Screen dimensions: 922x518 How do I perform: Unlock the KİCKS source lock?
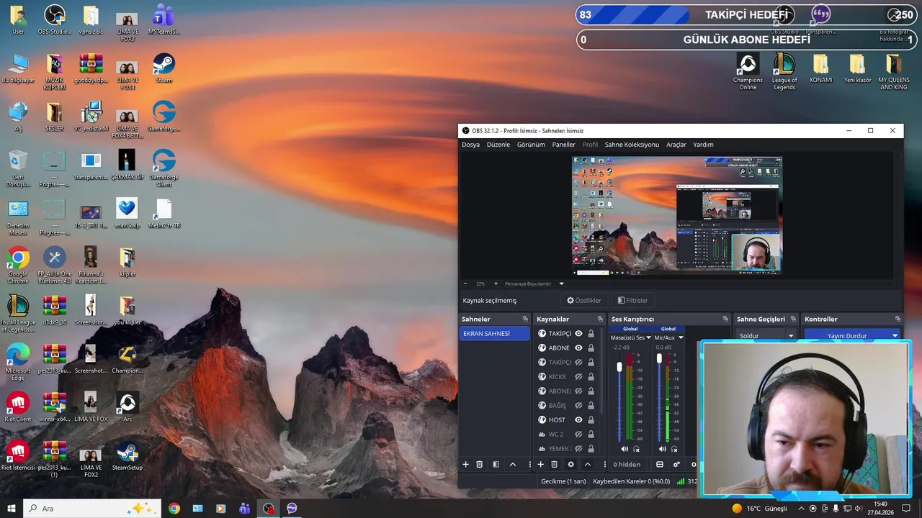coord(591,376)
